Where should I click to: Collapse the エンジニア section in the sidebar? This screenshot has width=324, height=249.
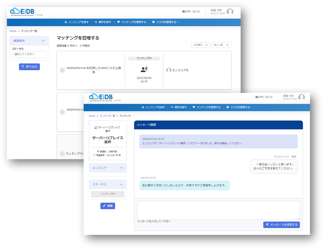121,168
